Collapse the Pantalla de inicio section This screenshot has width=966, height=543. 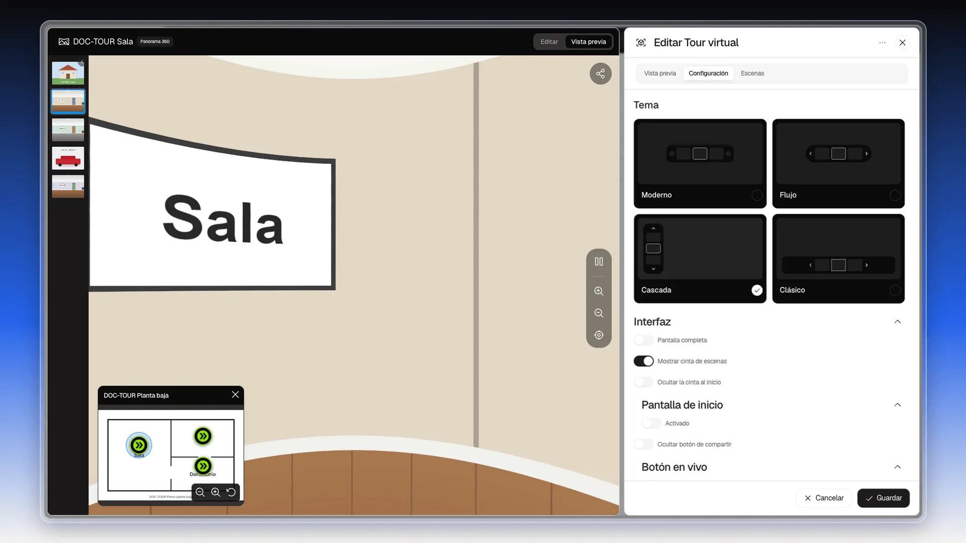[898, 405]
